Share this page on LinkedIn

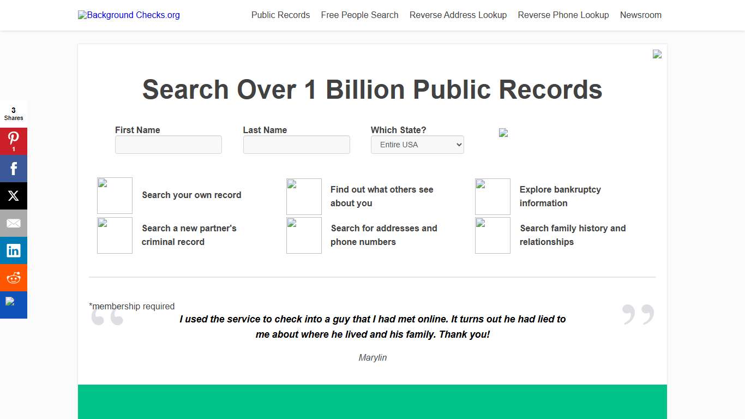pyautogui.click(x=14, y=250)
